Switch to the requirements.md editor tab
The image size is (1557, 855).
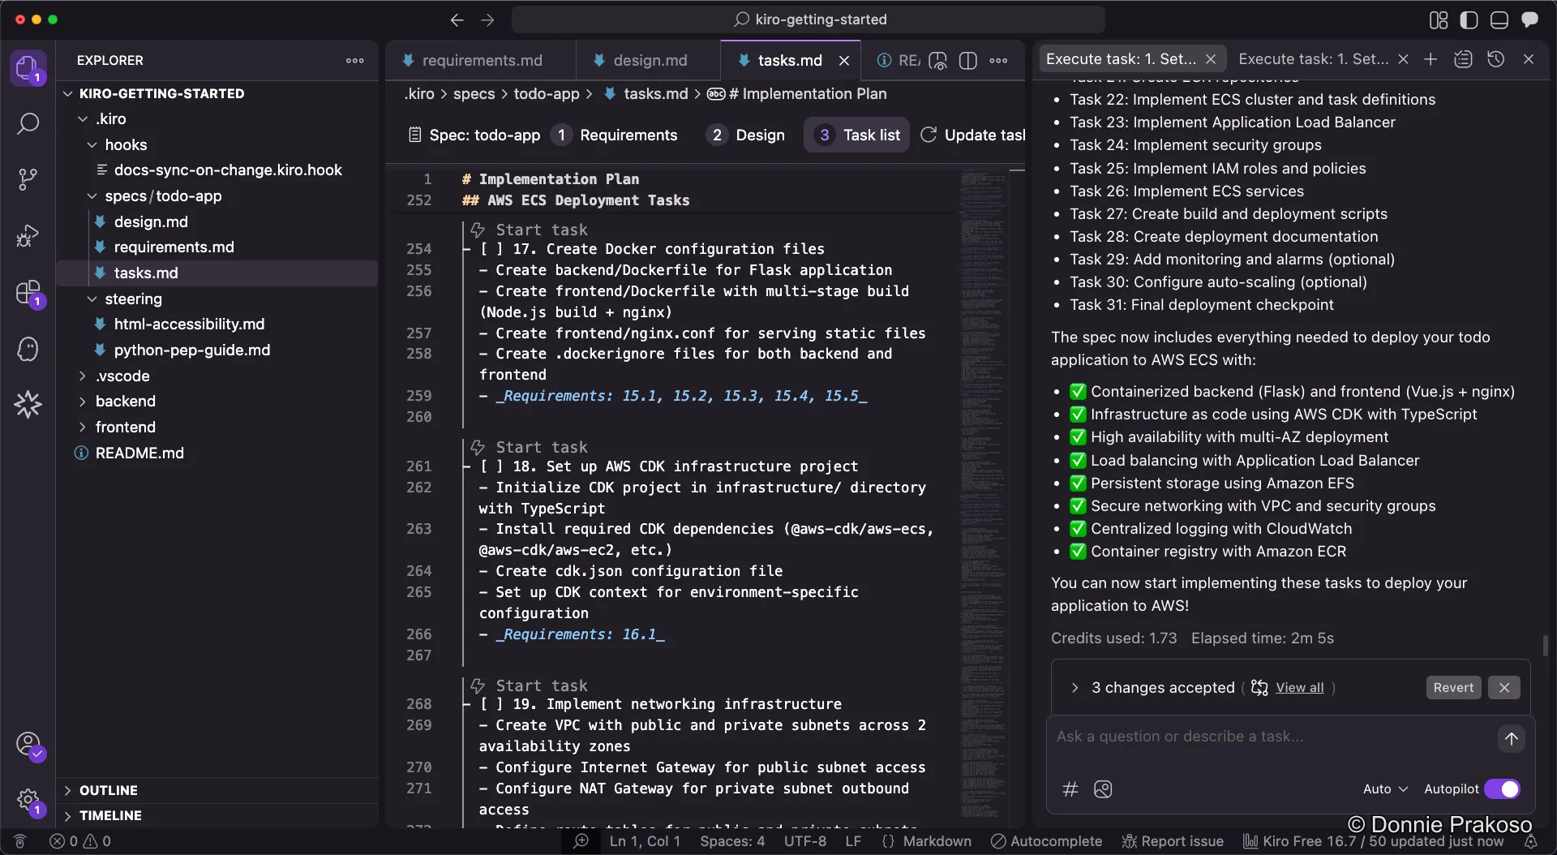pyautogui.click(x=482, y=60)
